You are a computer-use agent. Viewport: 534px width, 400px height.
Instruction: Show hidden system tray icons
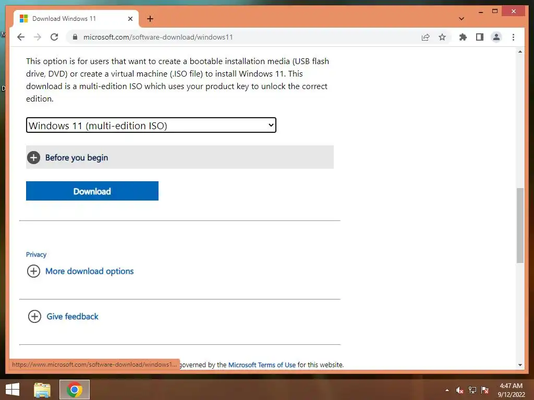447,390
